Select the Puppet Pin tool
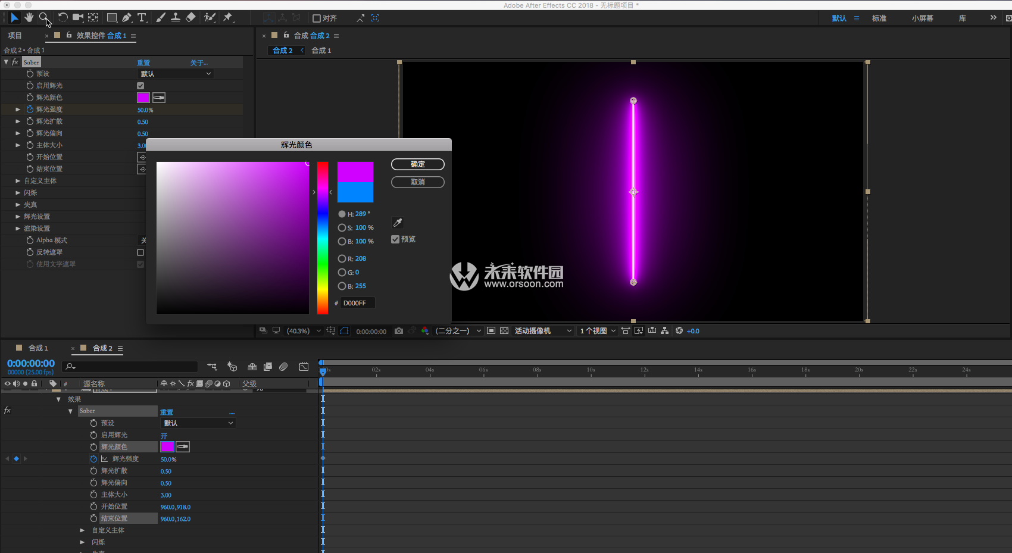 coord(228,18)
